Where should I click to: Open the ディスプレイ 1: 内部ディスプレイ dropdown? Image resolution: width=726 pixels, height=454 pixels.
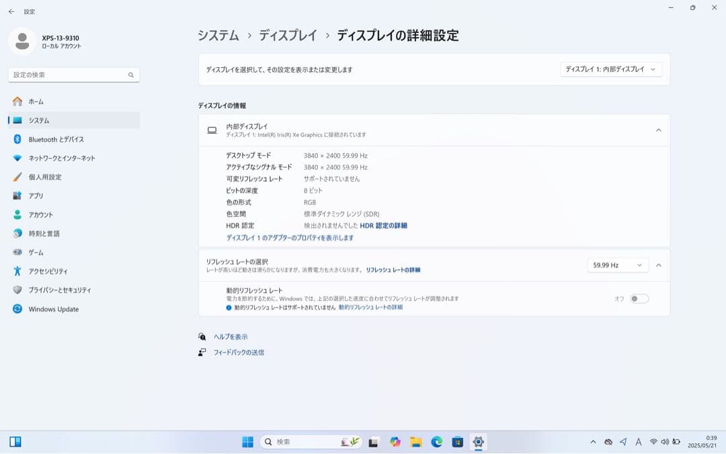click(610, 69)
